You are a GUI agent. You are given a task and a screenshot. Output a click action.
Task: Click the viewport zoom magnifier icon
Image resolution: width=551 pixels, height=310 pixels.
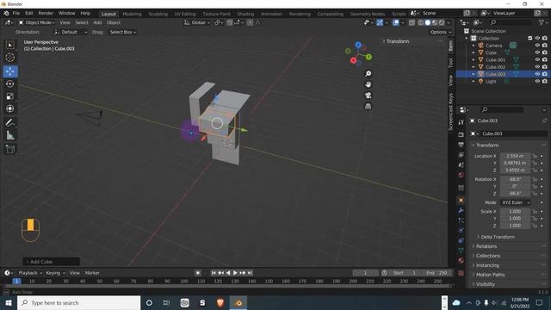point(368,74)
